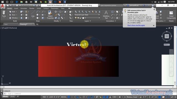Open the layer list dropdown showing 0
Image resolution: width=177 pixels, height=99 pixels.
[x=87, y=18]
